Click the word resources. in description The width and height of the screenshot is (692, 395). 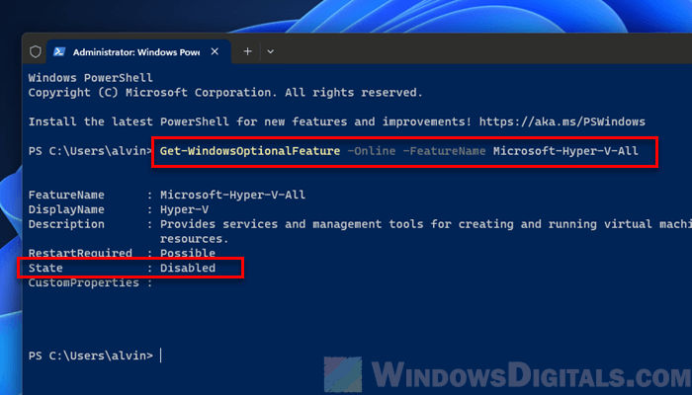coord(194,239)
